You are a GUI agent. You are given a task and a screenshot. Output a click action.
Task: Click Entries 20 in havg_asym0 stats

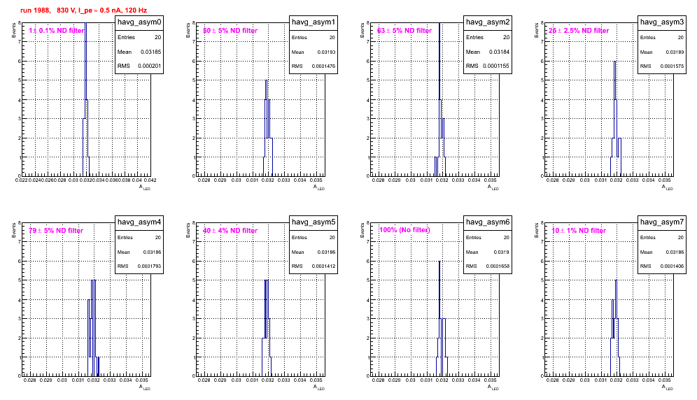(x=139, y=37)
